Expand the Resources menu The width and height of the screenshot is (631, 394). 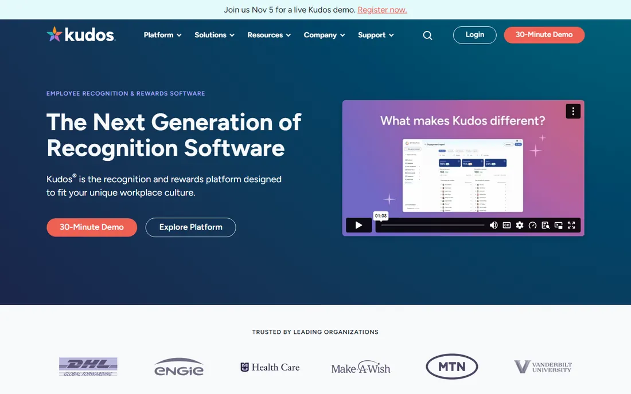[269, 35]
